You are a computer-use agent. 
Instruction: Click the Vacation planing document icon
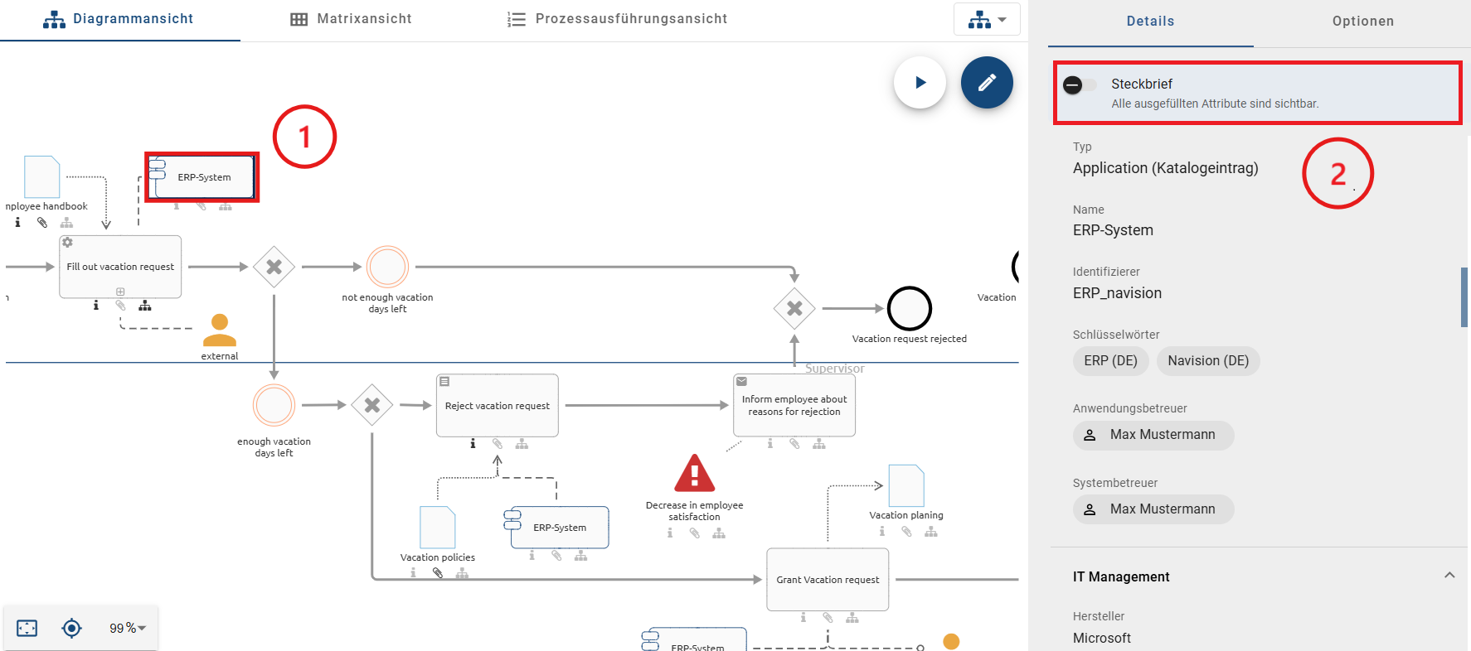pyautogui.click(x=905, y=485)
